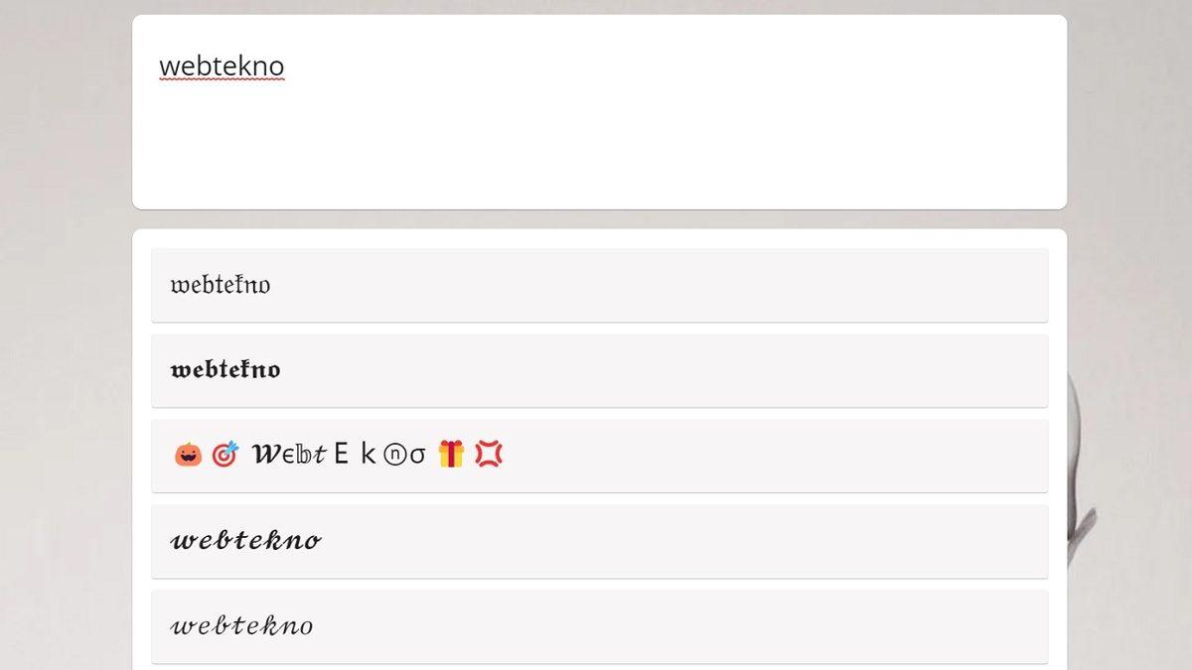Click the dart target emoji
Screen dimensions: 1192x670
pyautogui.click(x=225, y=455)
